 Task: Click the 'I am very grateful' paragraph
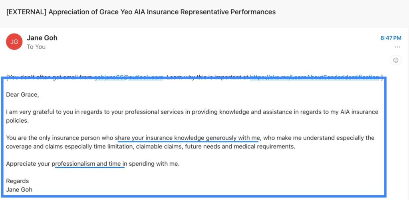tap(120, 112)
